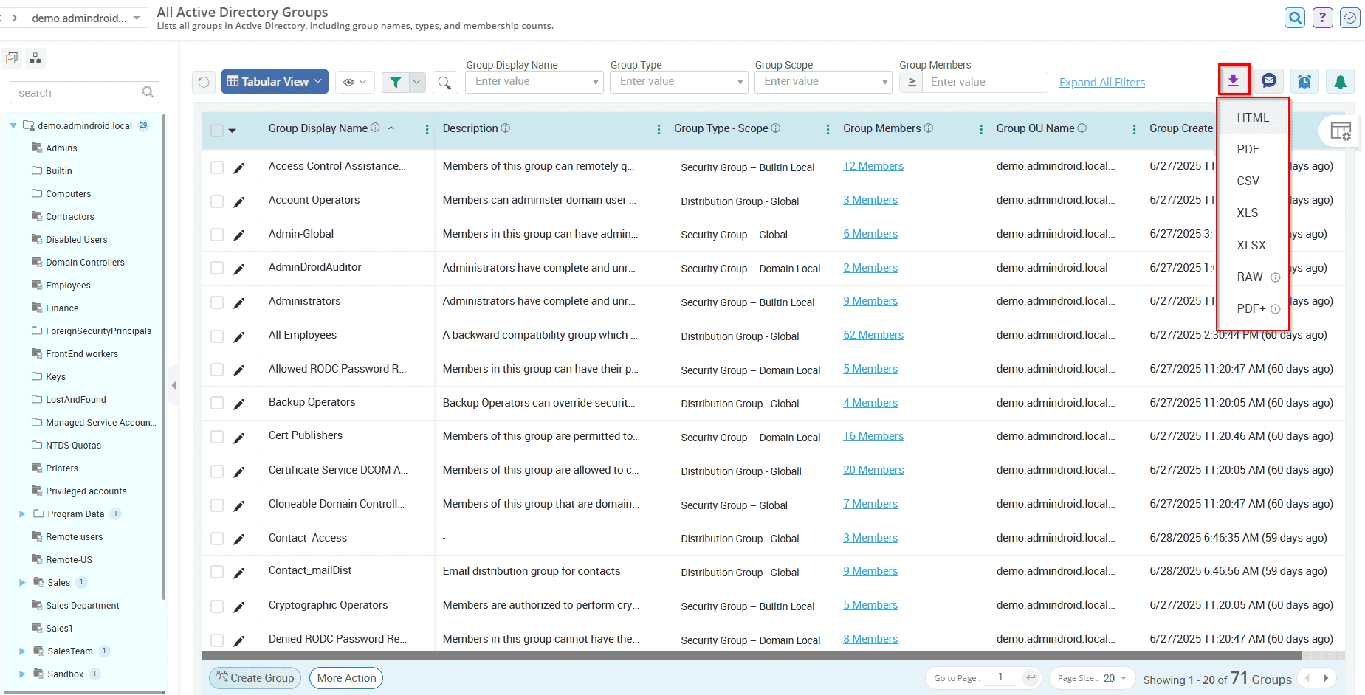Select PDF from the export menu
Screen dimensions: 1365x695
(x=1248, y=148)
